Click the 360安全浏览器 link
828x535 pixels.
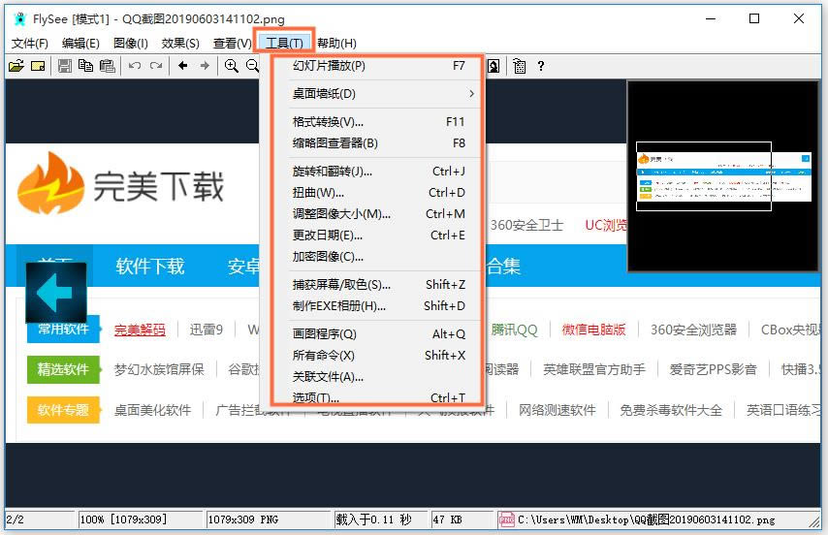click(693, 330)
